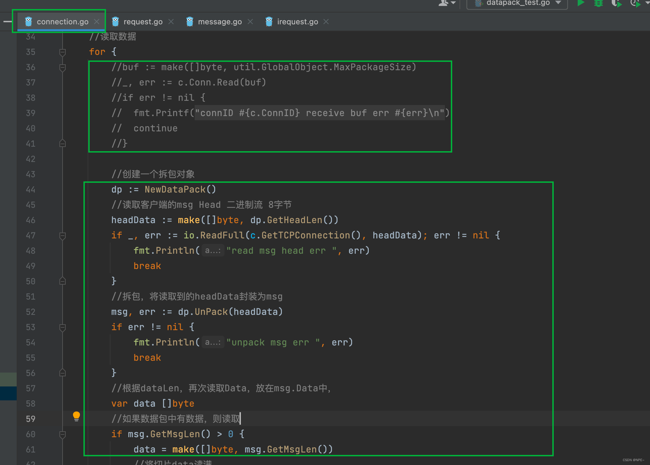Image resolution: width=650 pixels, height=465 pixels.
Task: Click the a...: parameter hint on line 48
Action: pos(213,251)
